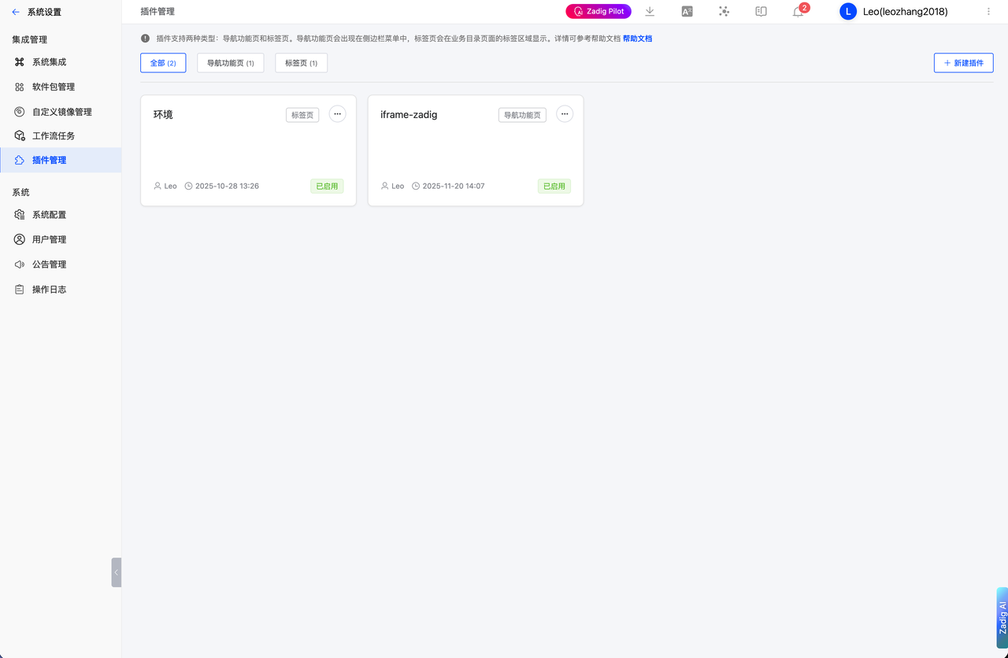The width and height of the screenshot is (1008, 658).
Task: Filter by 导航功能页 tab
Action: [x=230, y=63]
